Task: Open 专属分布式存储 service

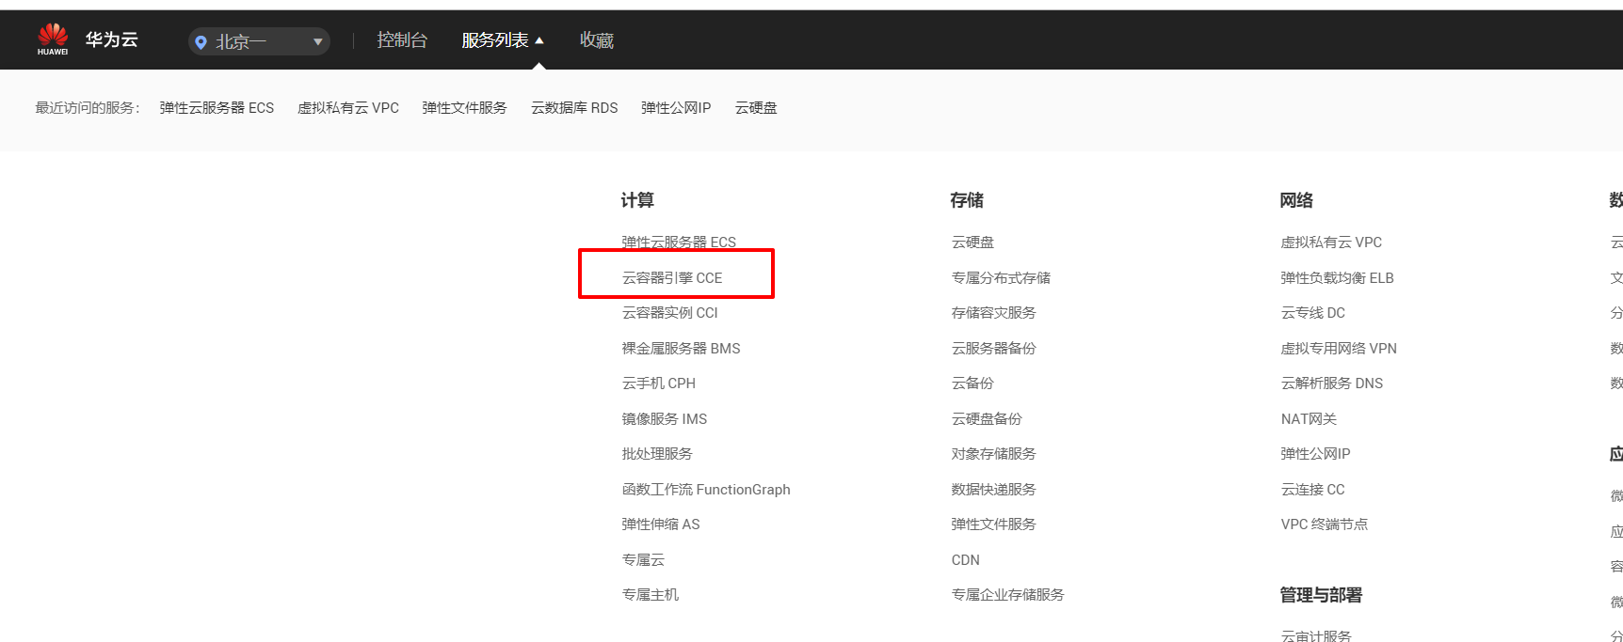Action: coord(1001,278)
